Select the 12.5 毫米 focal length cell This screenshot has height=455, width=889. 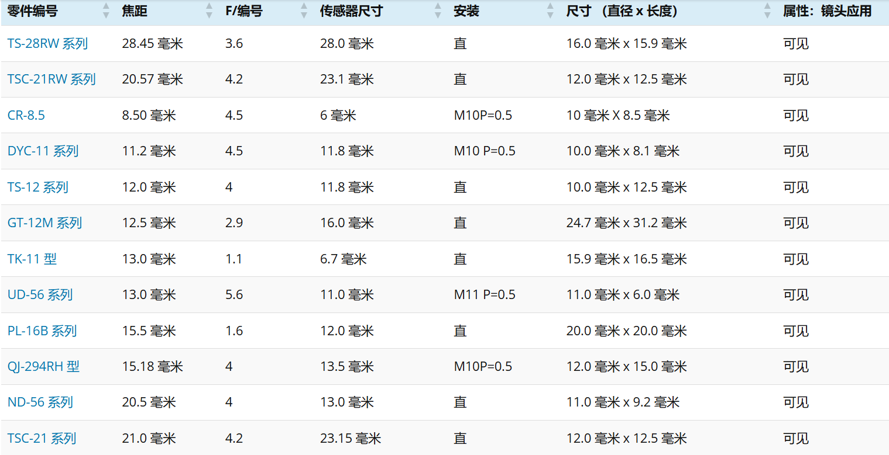[x=149, y=223]
